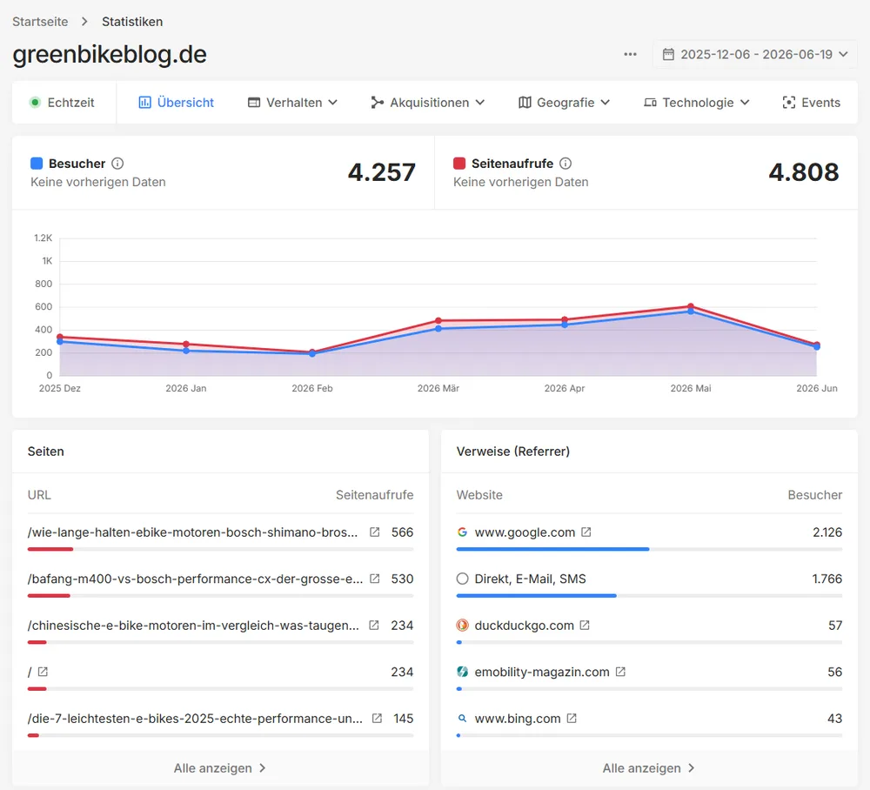Toggle the red Seitenaufrufe series swatch
870x790 pixels.
(x=459, y=164)
